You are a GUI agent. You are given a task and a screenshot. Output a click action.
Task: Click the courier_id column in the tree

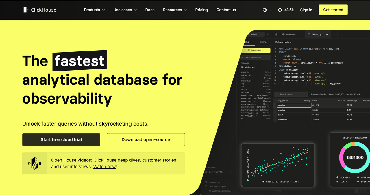pyautogui.click(x=246, y=81)
